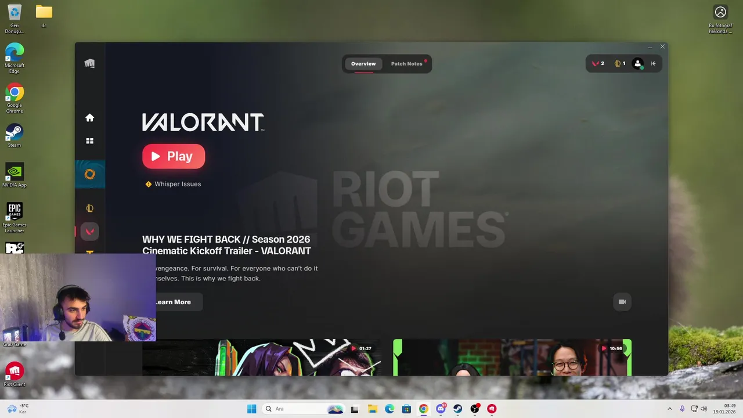Switch to the Overview tab

click(363, 64)
